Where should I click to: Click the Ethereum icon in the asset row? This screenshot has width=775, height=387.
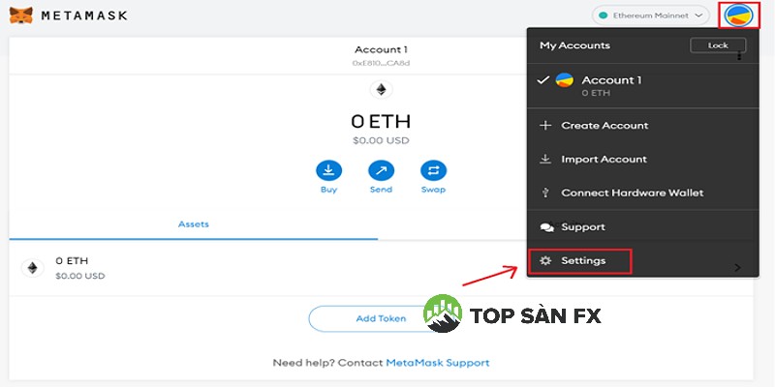[x=32, y=268]
